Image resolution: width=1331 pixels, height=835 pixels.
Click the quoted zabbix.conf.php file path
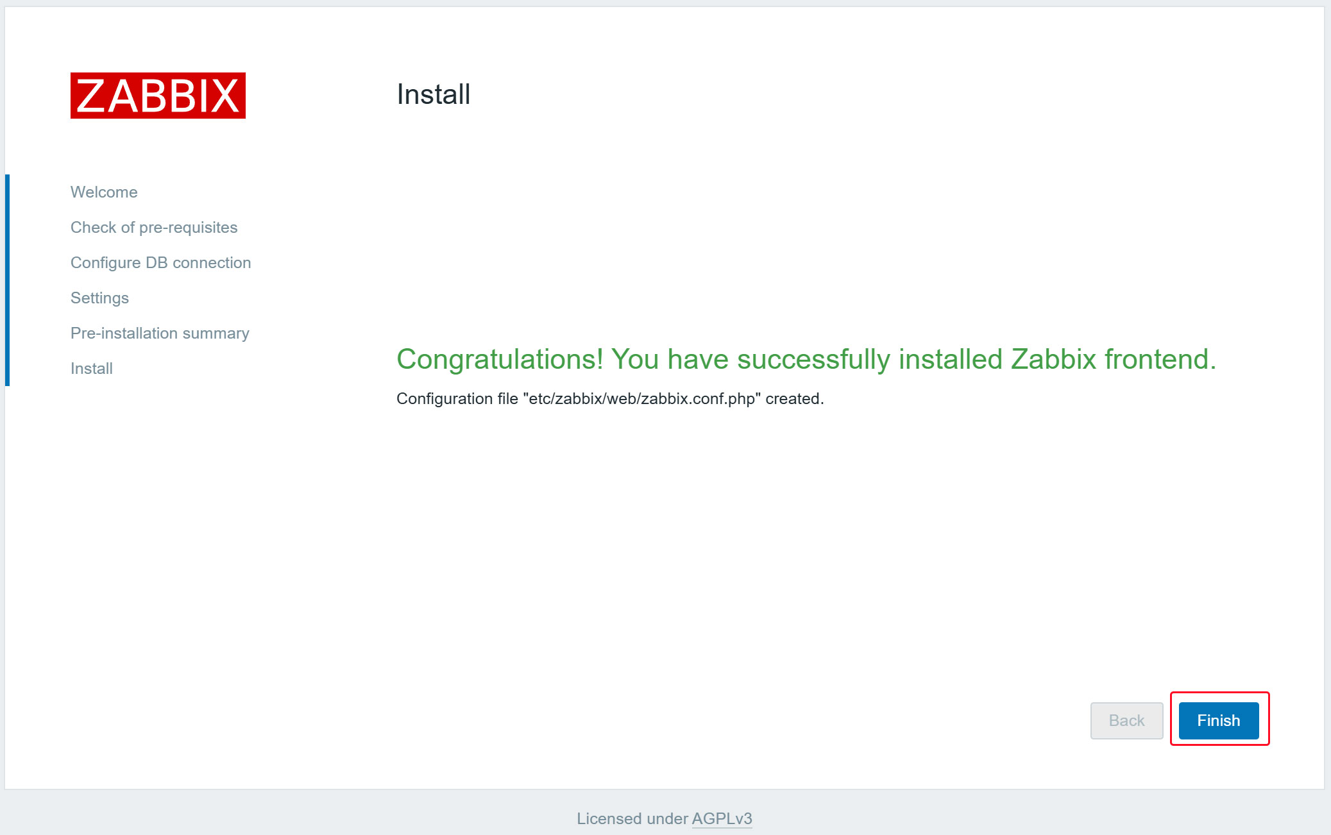click(642, 398)
